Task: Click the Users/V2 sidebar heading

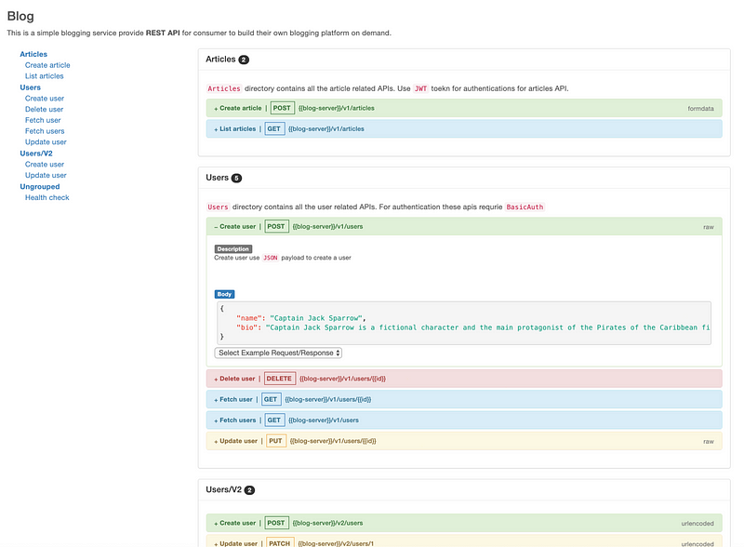Action: coord(38,153)
